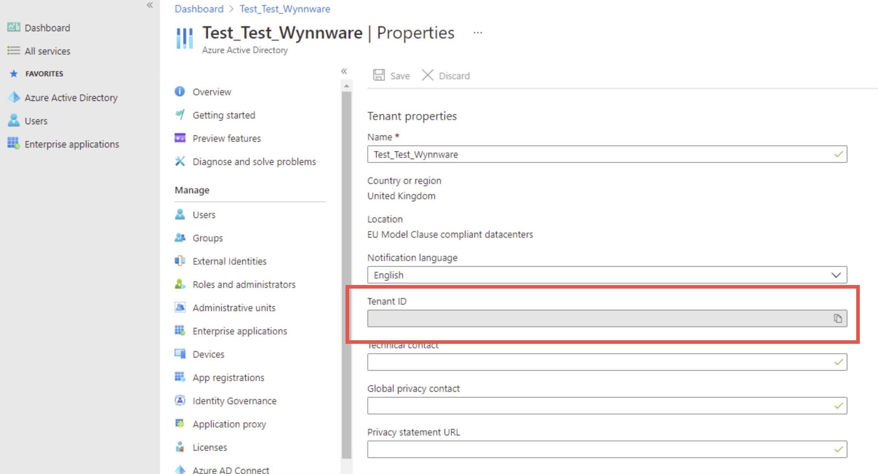Open Azure Active Directory favorite
The width and height of the screenshot is (878, 474).
(x=71, y=97)
